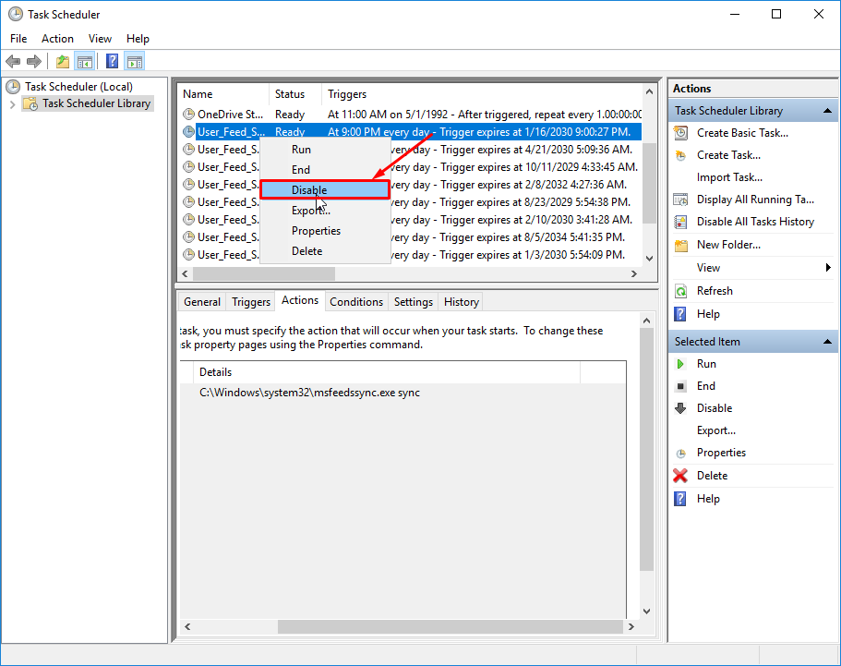Click task list vertical scrollbar down arrow
The width and height of the screenshot is (841, 666).
click(650, 258)
